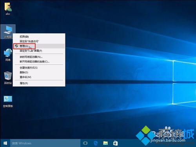Choose Pin to Quick access entry
Screen dimensions: 196x147
point(39,41)
